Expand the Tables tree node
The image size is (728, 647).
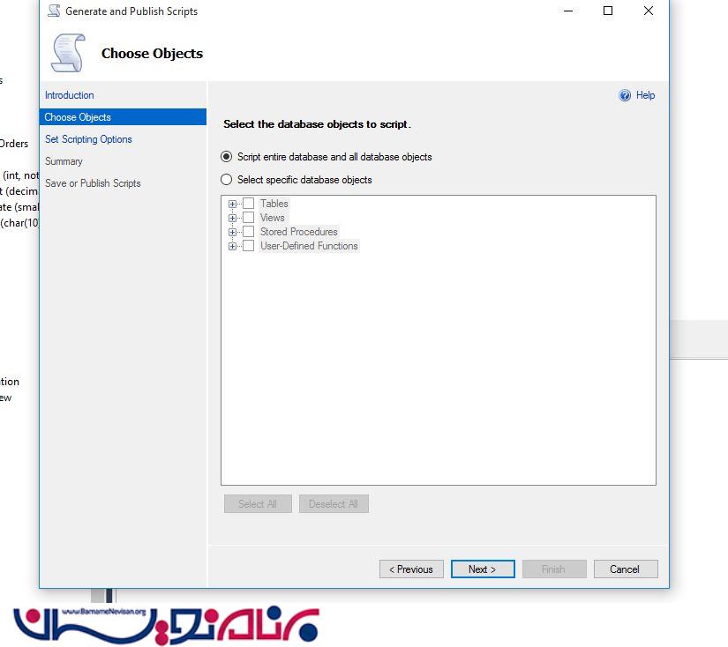[232, 204]
